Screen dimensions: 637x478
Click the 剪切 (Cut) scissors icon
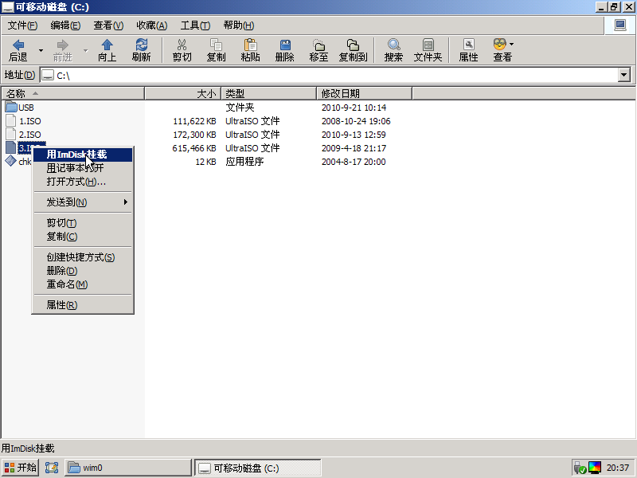pyautogui.click(x=182, y=49)
